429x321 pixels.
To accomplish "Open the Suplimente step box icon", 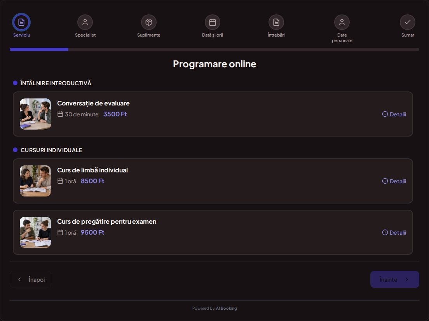I will coord(149,22).
